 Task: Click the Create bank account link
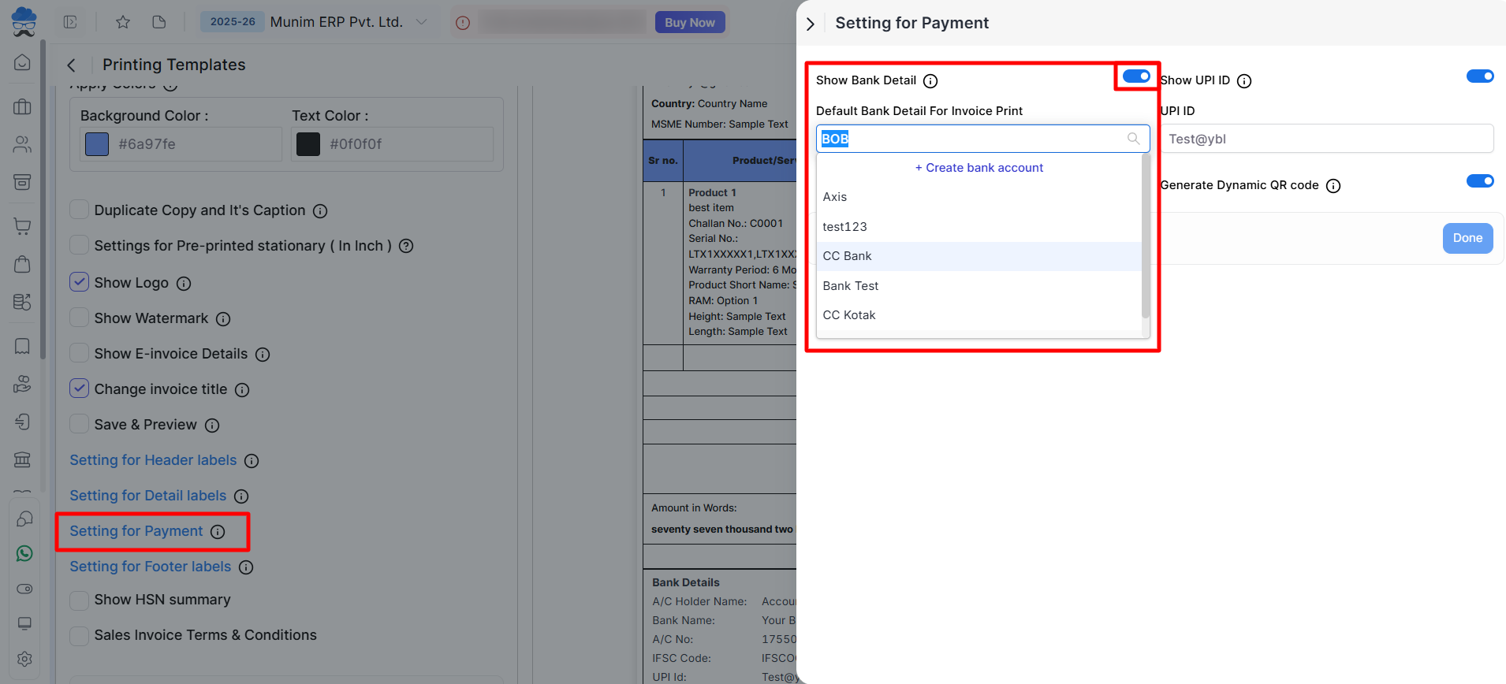(x=979, y=168)
